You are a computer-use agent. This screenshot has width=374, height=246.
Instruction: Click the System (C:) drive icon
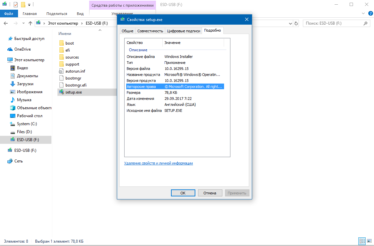click(12, 124)
